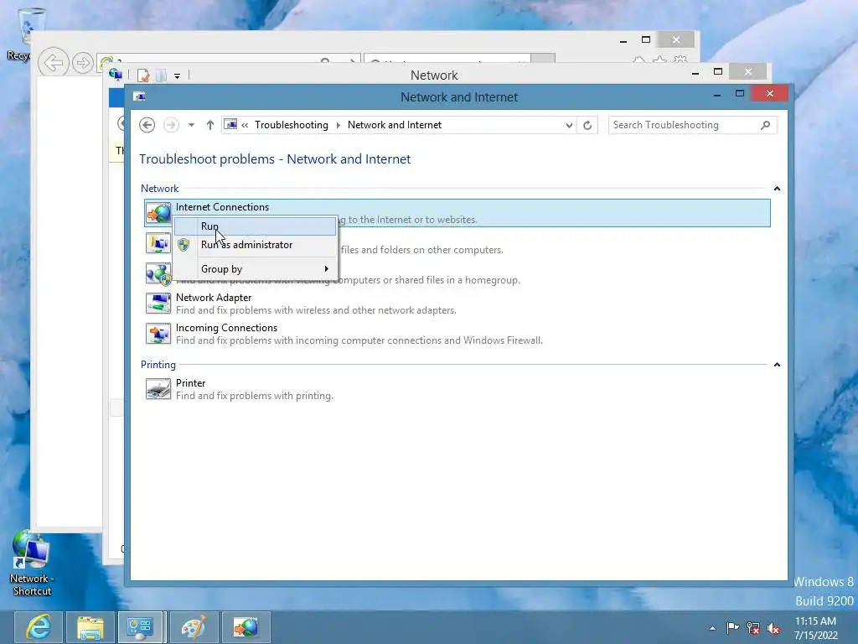Click the HomeGroup troubleshooter icon
Viewport: 858px width, 644px height.
[158, 274]
